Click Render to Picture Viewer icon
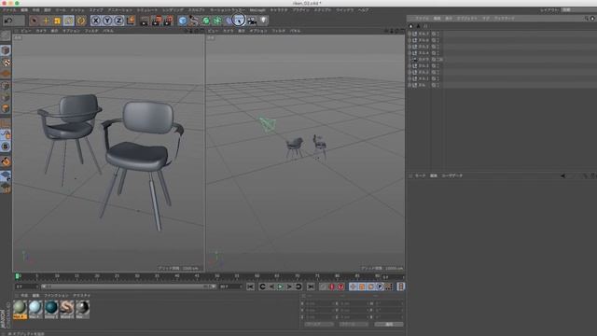The height and width of the screenshot is (336, 597). click(x=156, y=21)
